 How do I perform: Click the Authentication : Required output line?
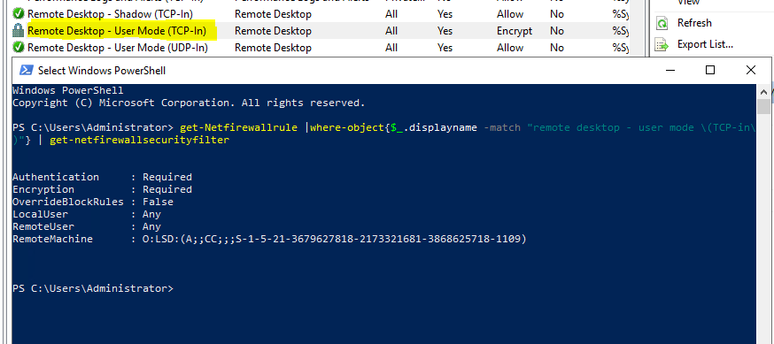pos(102,177)
